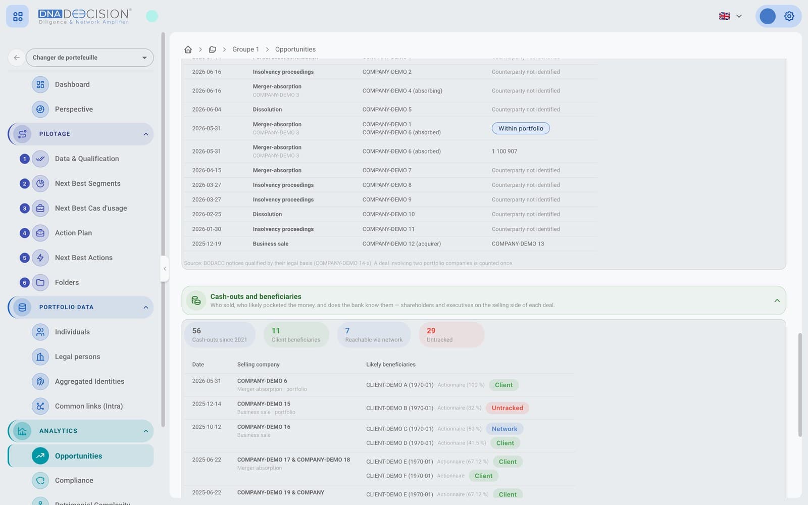The height and width of the screenshot is (505, 808).
Task: Open the settings gear icon
Action: pos(789,16)
